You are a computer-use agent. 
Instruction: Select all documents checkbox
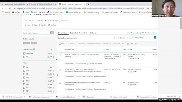point(60,44)
